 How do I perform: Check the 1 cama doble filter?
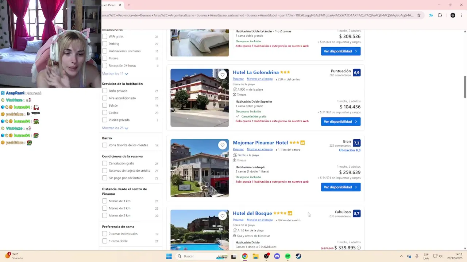click(x=105, y=241)
